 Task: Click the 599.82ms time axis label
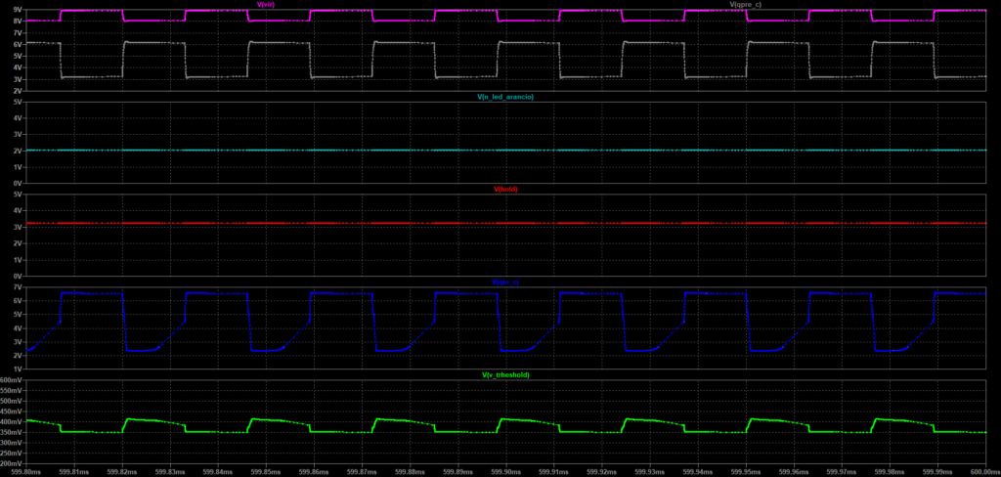click(x=122, y=471)
